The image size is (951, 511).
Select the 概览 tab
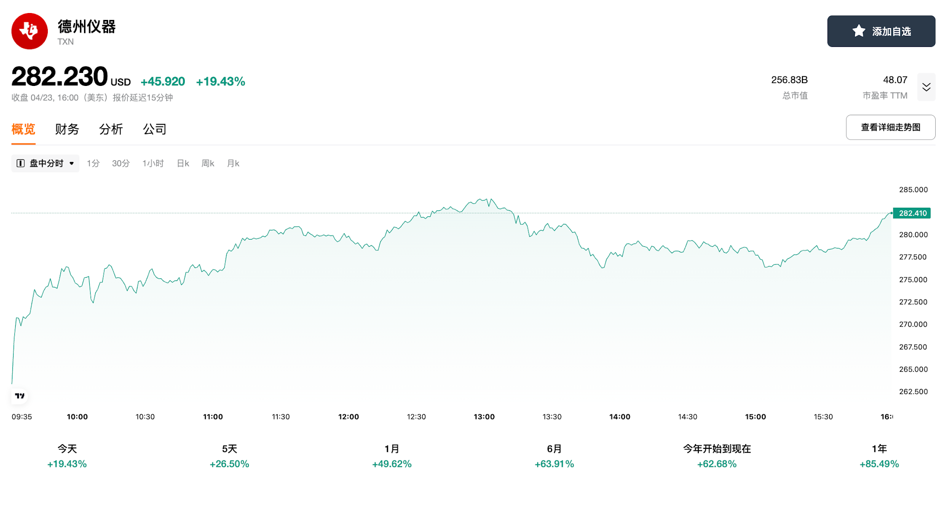click(23, 129)
